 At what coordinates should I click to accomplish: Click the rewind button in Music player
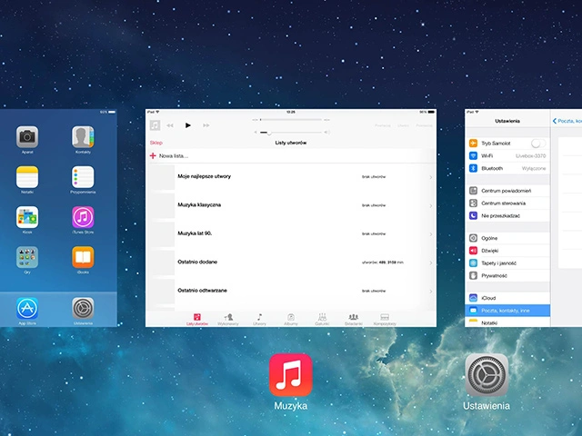pyautogui.click(x=170, y=125)
